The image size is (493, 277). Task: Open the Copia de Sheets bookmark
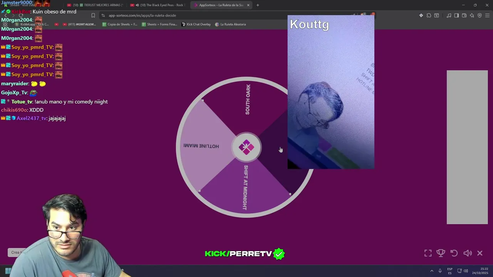[119, 24]
